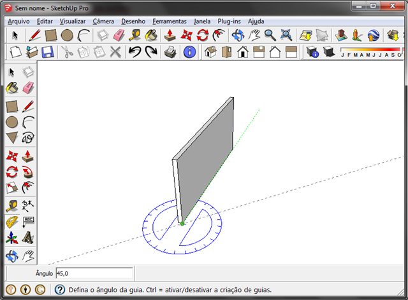The width and height of the screenshot is (408, 300).
Task: Open Get Models box icon
Action: click(x=393, y=36)
